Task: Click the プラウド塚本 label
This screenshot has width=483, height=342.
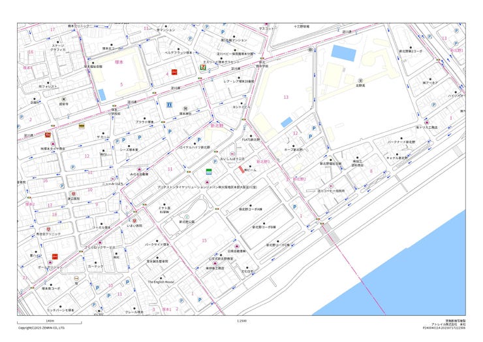Action: point(144,122)
